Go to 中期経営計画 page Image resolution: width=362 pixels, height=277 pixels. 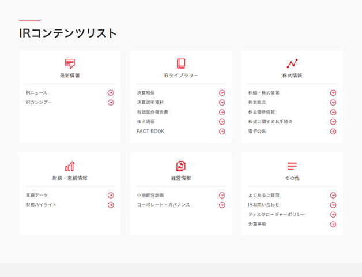[150, 196]
